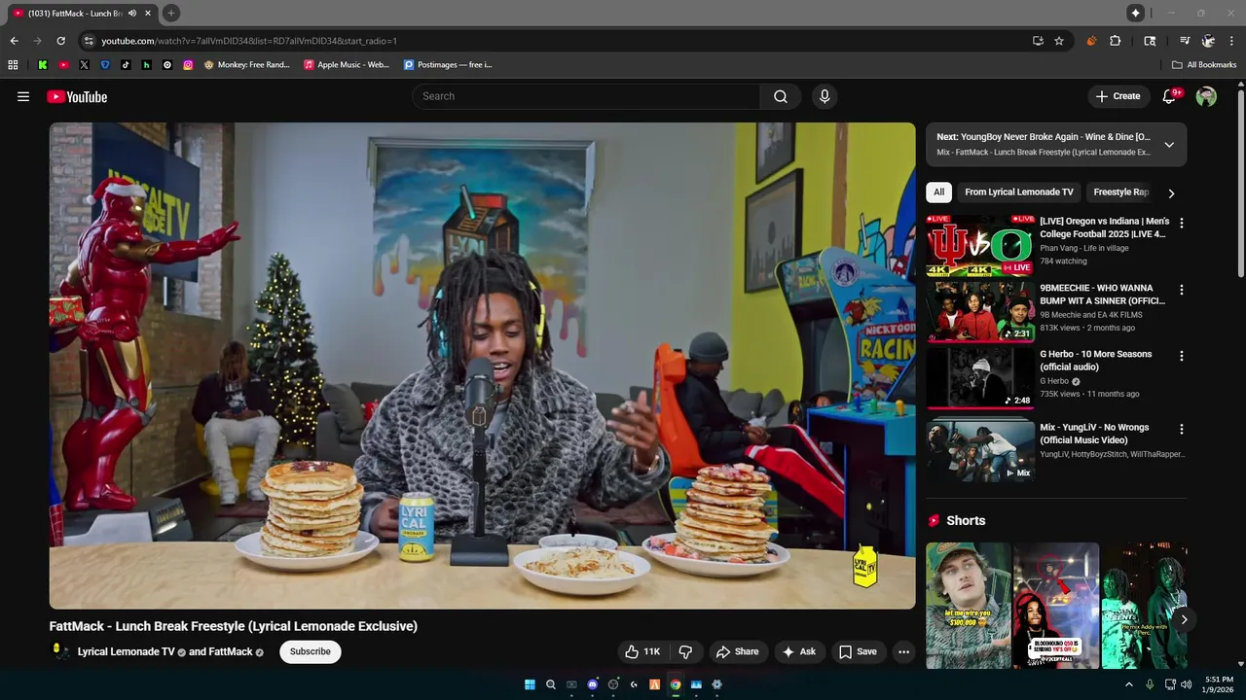Go to the YouTube home logo
The image size is (1246, 700).
[77, 96]
